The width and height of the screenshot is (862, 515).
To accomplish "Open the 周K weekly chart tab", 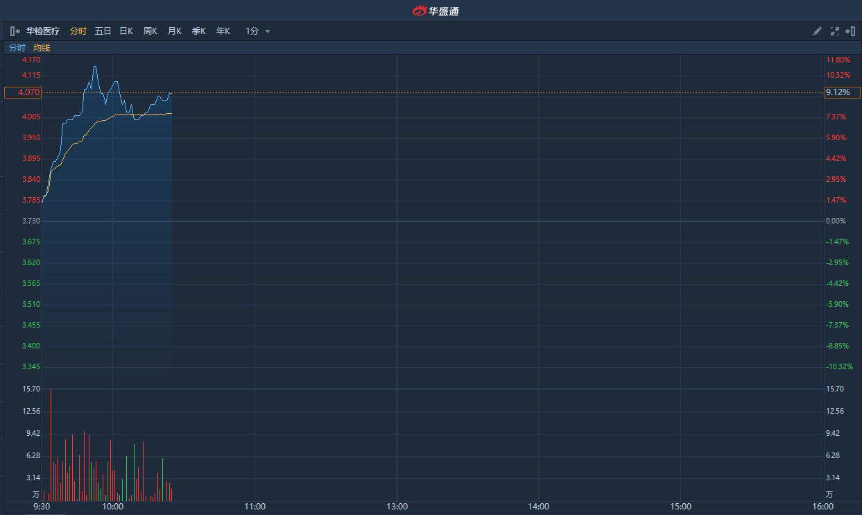I will [x=150, y=31].
